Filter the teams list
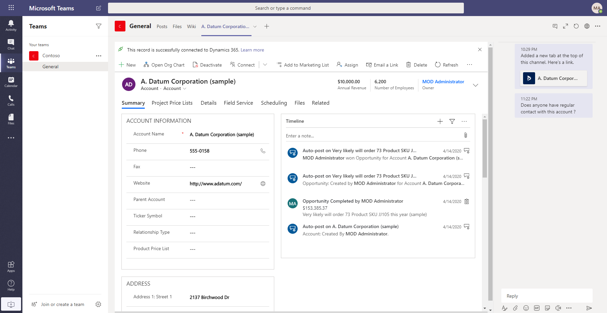Screen dimensions: 607x313 (x=99, y=26)
